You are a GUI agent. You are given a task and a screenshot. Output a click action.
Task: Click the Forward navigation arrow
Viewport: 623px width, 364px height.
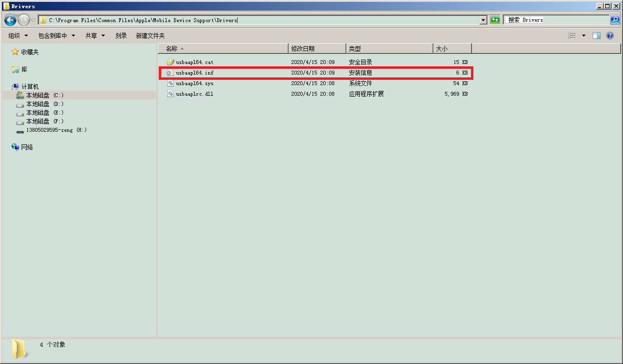pyautogui.click(x=24, y=20)
